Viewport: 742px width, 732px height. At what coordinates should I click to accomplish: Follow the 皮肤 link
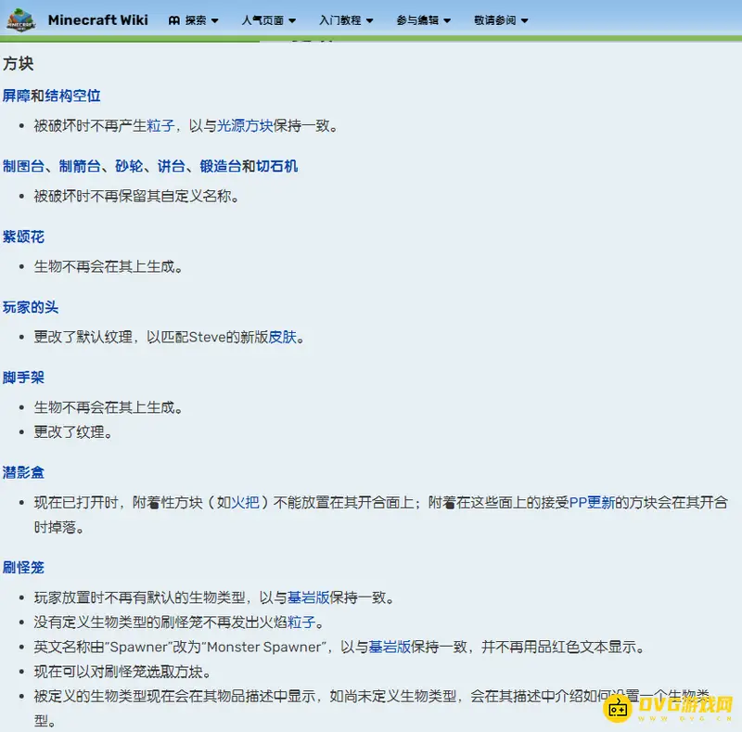click(x=282, y=337)
